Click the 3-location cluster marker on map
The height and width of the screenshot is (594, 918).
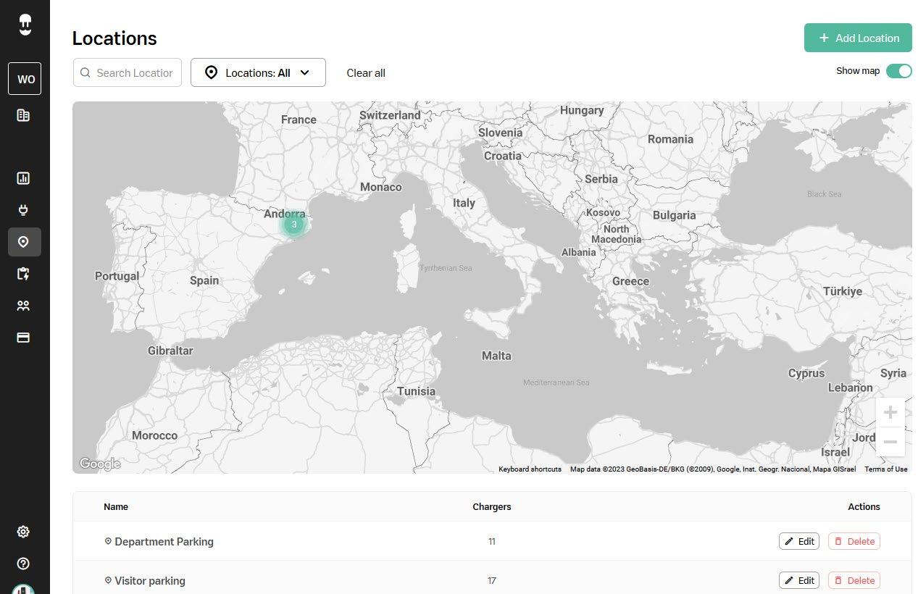pyautogui.click(x=294, y=224)
